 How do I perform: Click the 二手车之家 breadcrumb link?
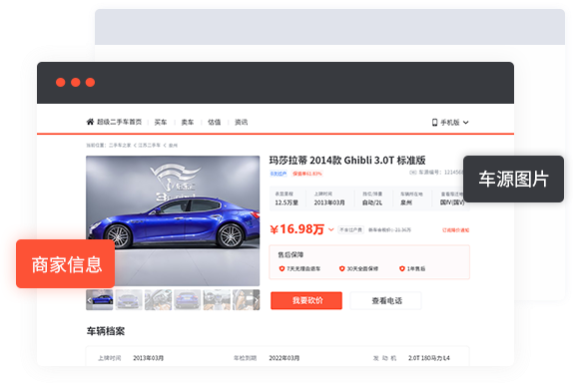(x=120, y=146)
